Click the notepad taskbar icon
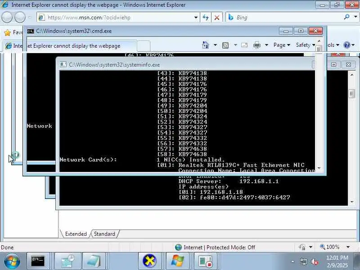360x270 pixels. (94, 261)
